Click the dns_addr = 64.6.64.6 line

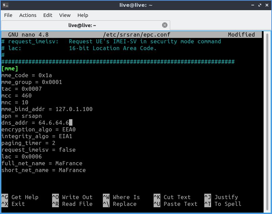(x=35, y=123)
